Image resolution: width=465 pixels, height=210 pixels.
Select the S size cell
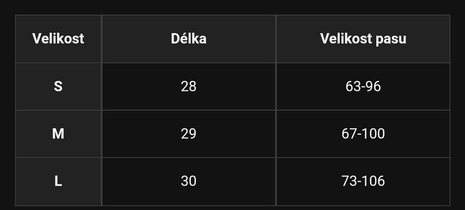[x=58, y=86]
